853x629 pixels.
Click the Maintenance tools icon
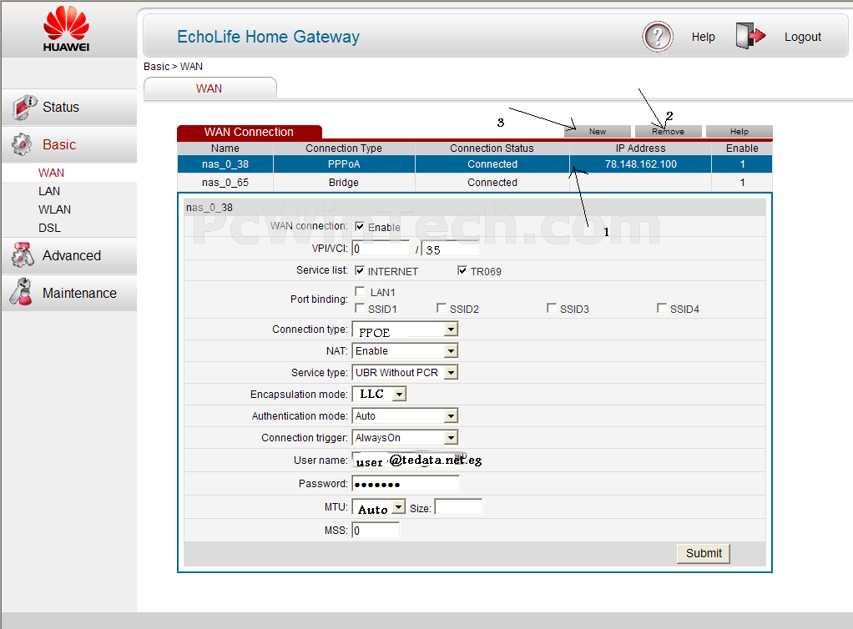click(22, 293)
